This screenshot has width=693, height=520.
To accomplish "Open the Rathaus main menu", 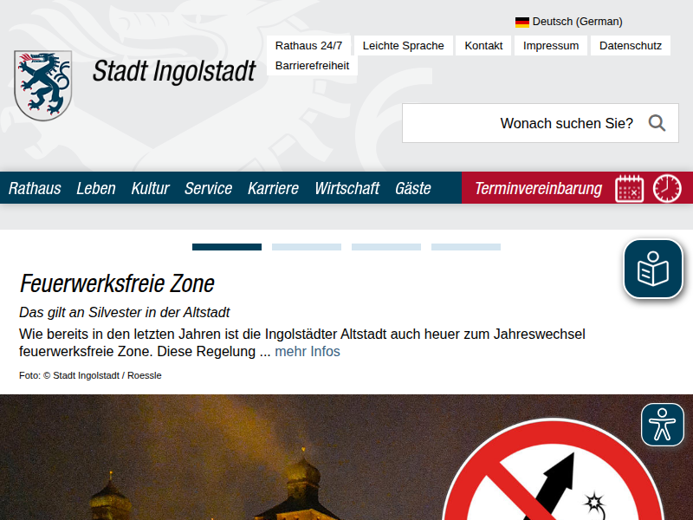I will click(35, 188).
